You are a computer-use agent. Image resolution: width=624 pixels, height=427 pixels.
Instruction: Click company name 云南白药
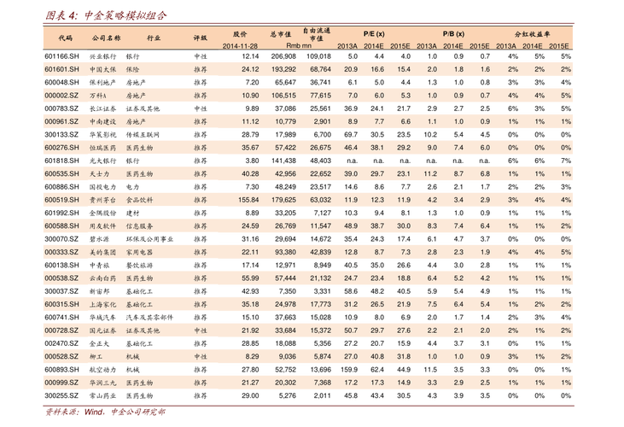tap(102, 278)
